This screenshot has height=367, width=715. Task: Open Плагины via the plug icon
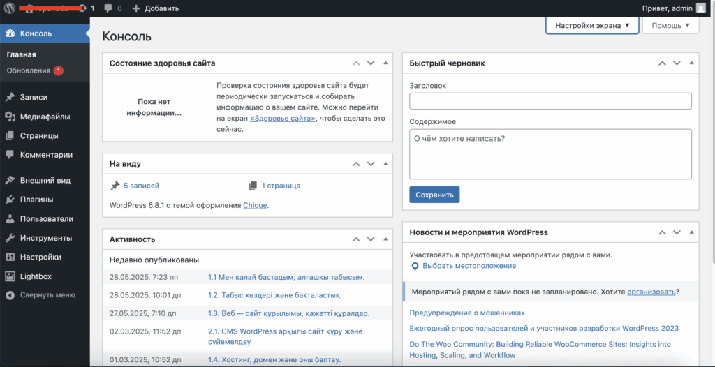(10, 200)
